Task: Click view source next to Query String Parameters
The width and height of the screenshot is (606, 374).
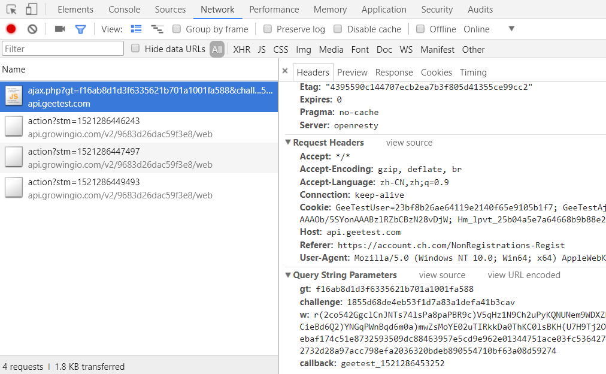Action: click(442, 275)
